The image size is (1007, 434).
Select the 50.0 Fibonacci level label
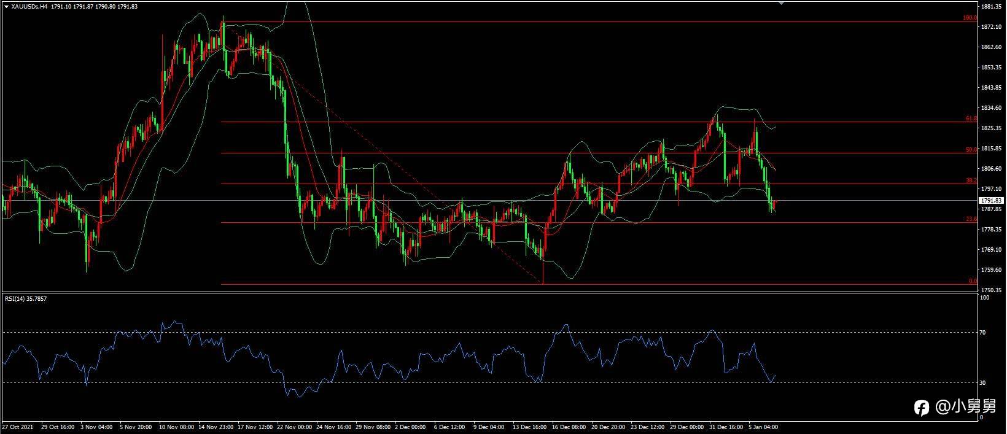coord(971,150)
